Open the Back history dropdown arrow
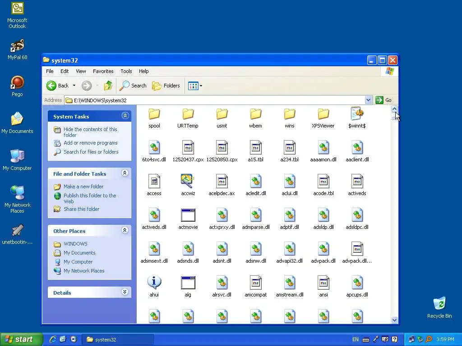This screenshot has width=462, height=346. tap(74, 86)
